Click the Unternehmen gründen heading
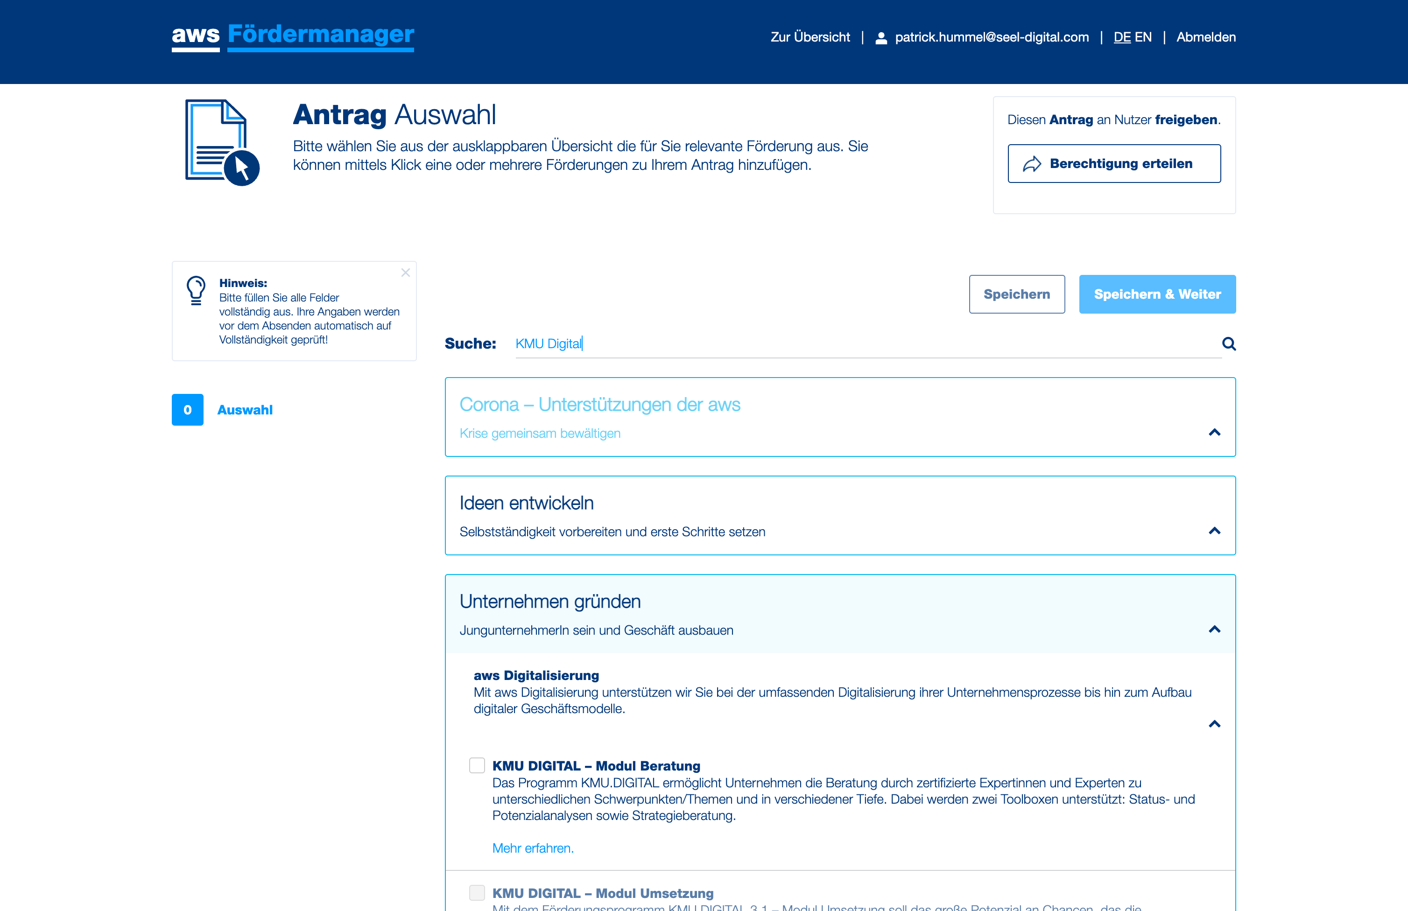Viewport: 1408px width, 911px height. [550, 601]
